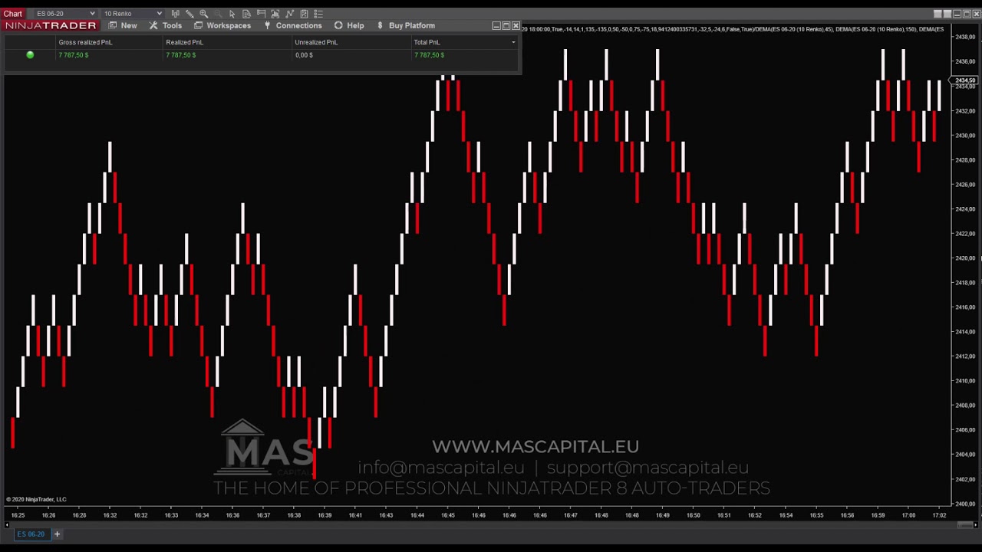Open the Workspaces menu

point(222,25)
